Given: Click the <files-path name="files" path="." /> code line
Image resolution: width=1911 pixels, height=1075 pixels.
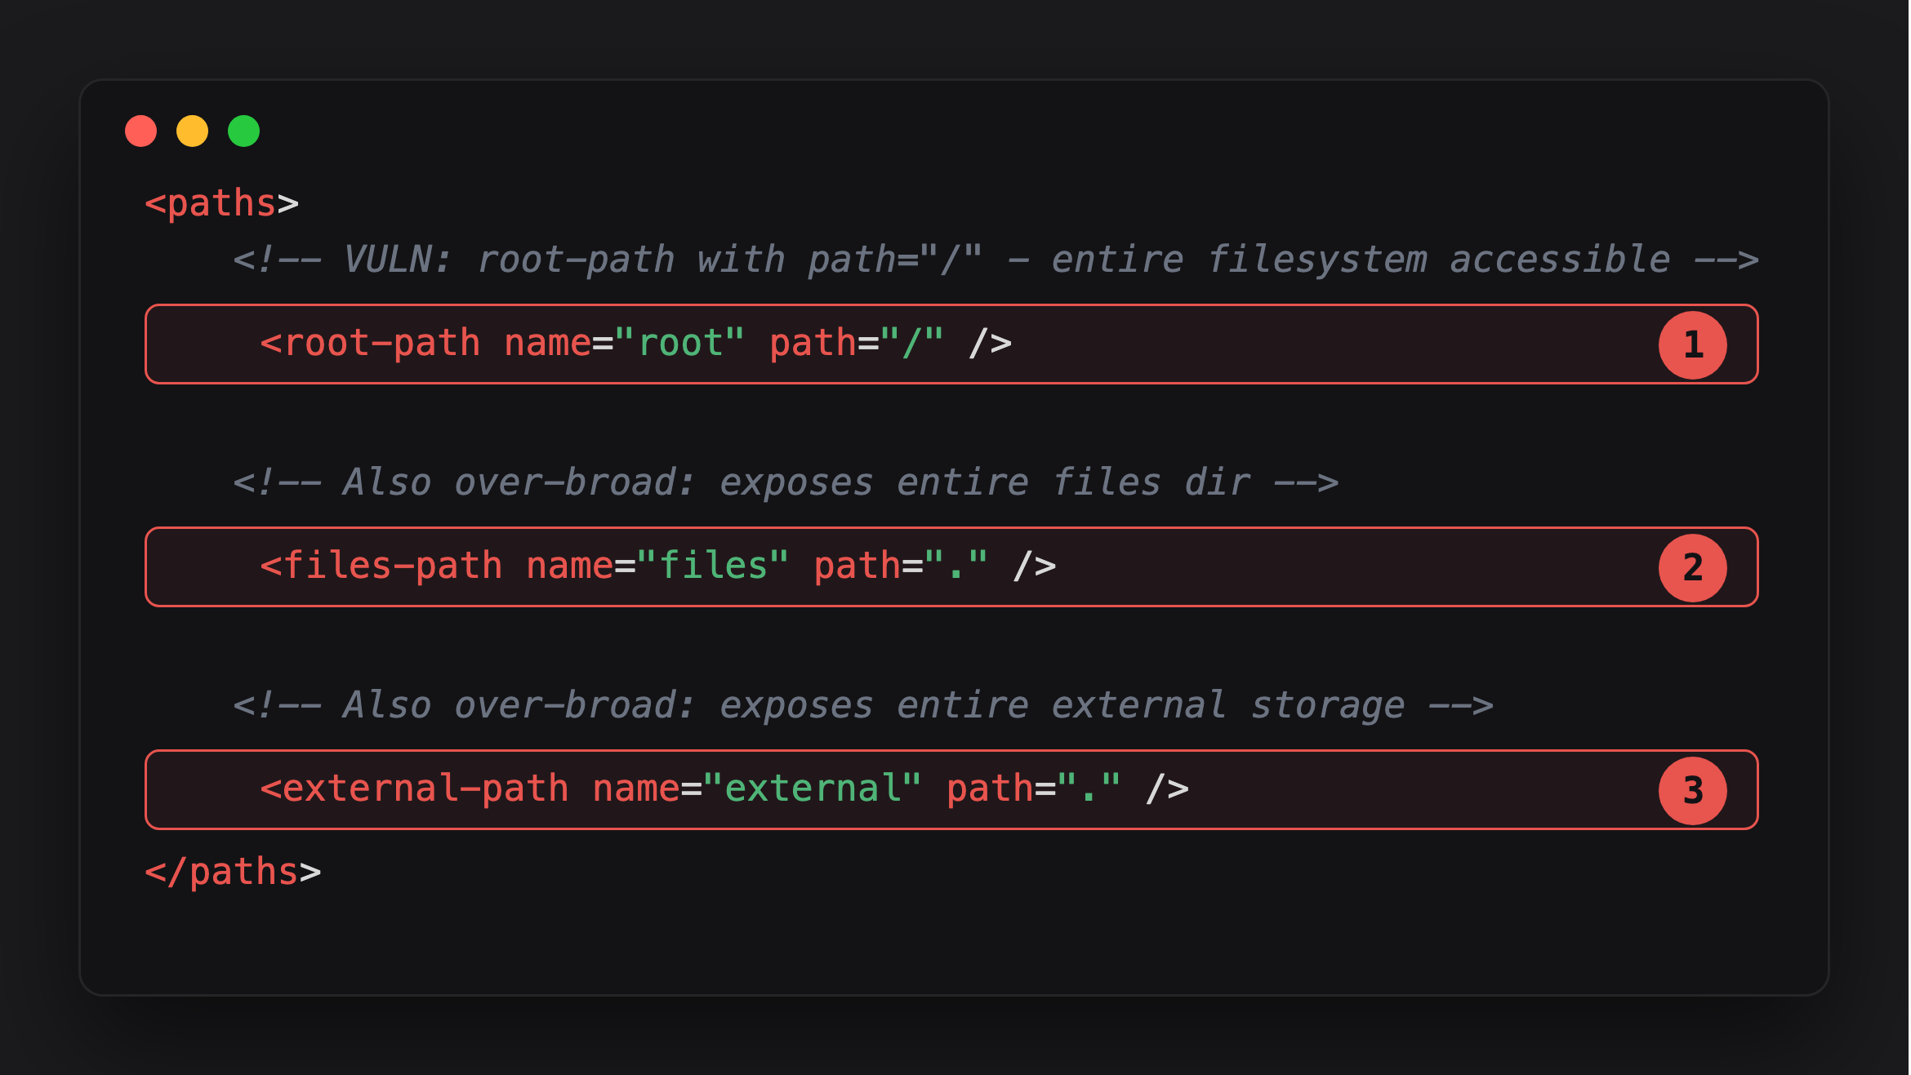Looking at the screenshot, I should (x=951, y=566).
